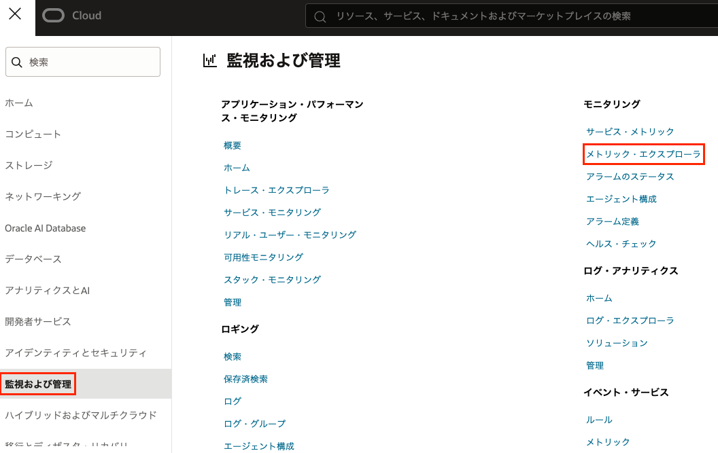Open コンピュート category in sidebar
Image resolution: width=718 pixels, height=453 pixels.
coord(33,134)
